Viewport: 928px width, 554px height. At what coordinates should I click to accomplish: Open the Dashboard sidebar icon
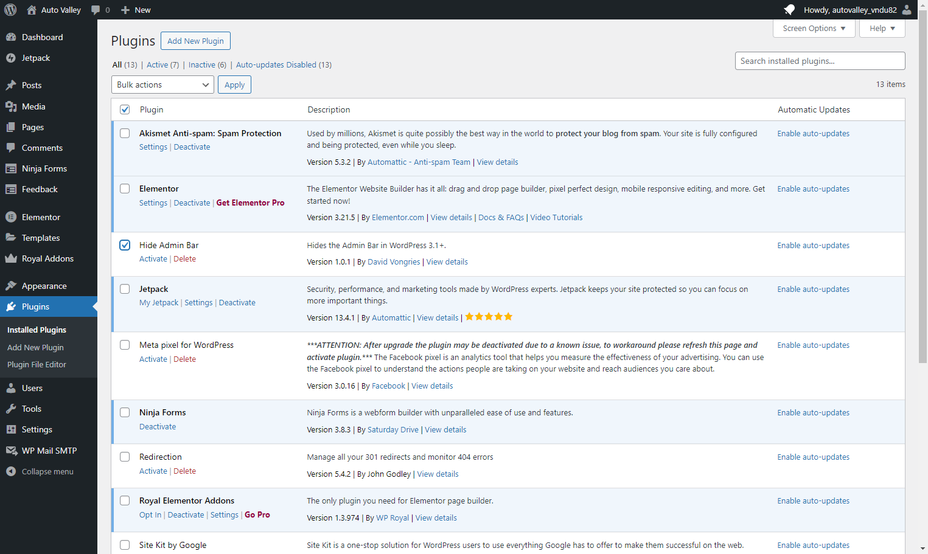pyautogui.click(x=11, y=37)
